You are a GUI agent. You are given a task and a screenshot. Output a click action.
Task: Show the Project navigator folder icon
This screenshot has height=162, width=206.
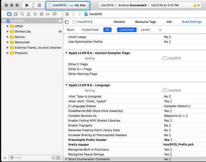click(9, 14)
